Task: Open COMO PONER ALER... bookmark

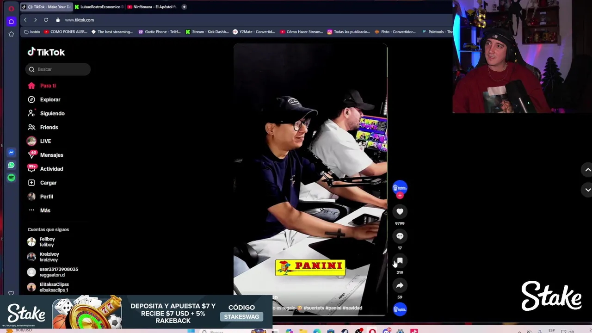Action: coord(66,32)
